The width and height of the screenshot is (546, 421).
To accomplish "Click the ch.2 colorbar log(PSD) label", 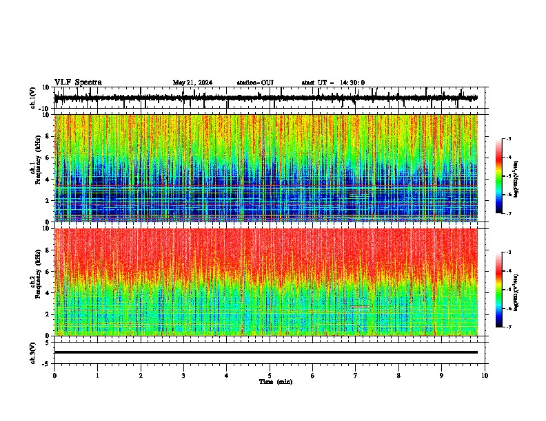I will coord(516,292).
